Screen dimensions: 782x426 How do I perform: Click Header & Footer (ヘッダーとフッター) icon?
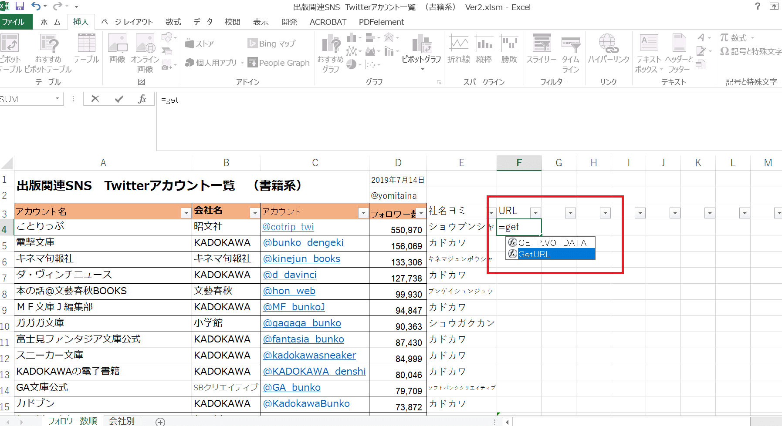679,53
